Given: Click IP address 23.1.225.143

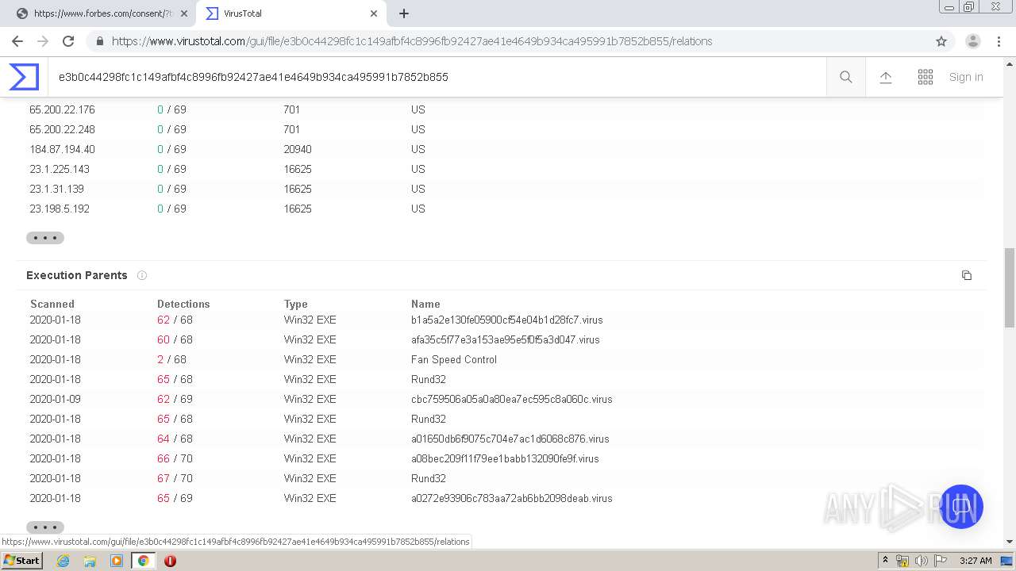Looking at the screenshot, I should point(60,169).
